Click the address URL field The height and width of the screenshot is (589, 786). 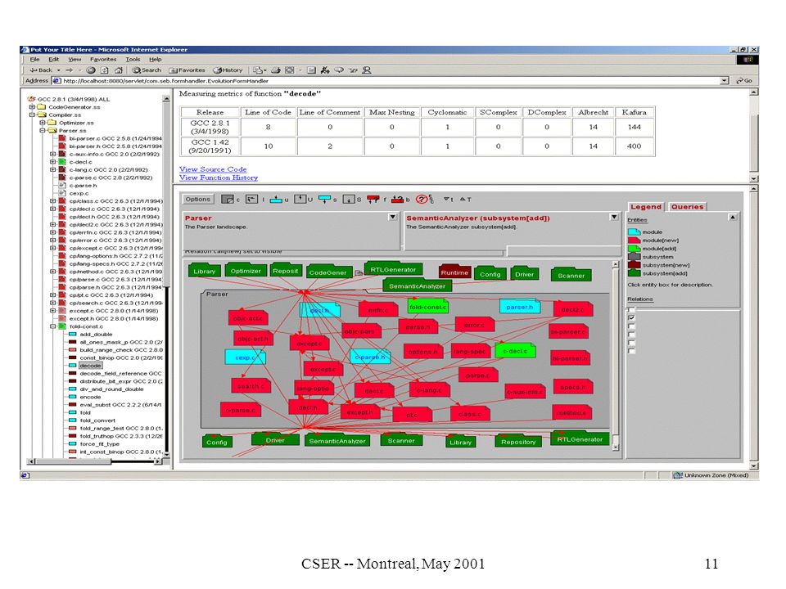click(x=391, y=80)
